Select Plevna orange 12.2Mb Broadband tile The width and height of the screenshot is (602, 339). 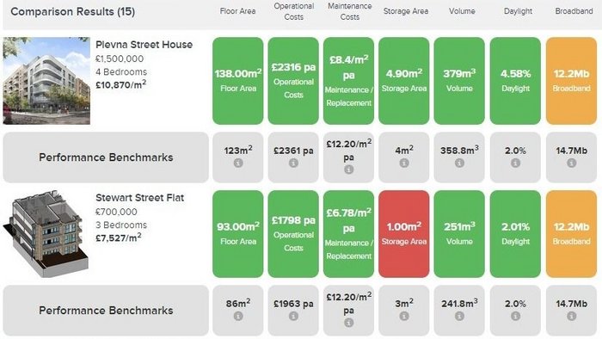pyautogui.click(x=571, y=81)
